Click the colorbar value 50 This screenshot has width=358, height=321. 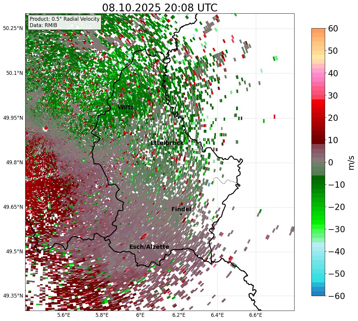[333, 51]
